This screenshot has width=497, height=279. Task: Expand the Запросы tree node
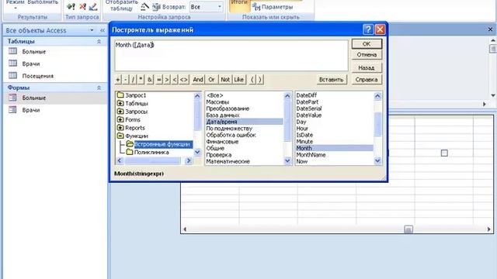120,112
